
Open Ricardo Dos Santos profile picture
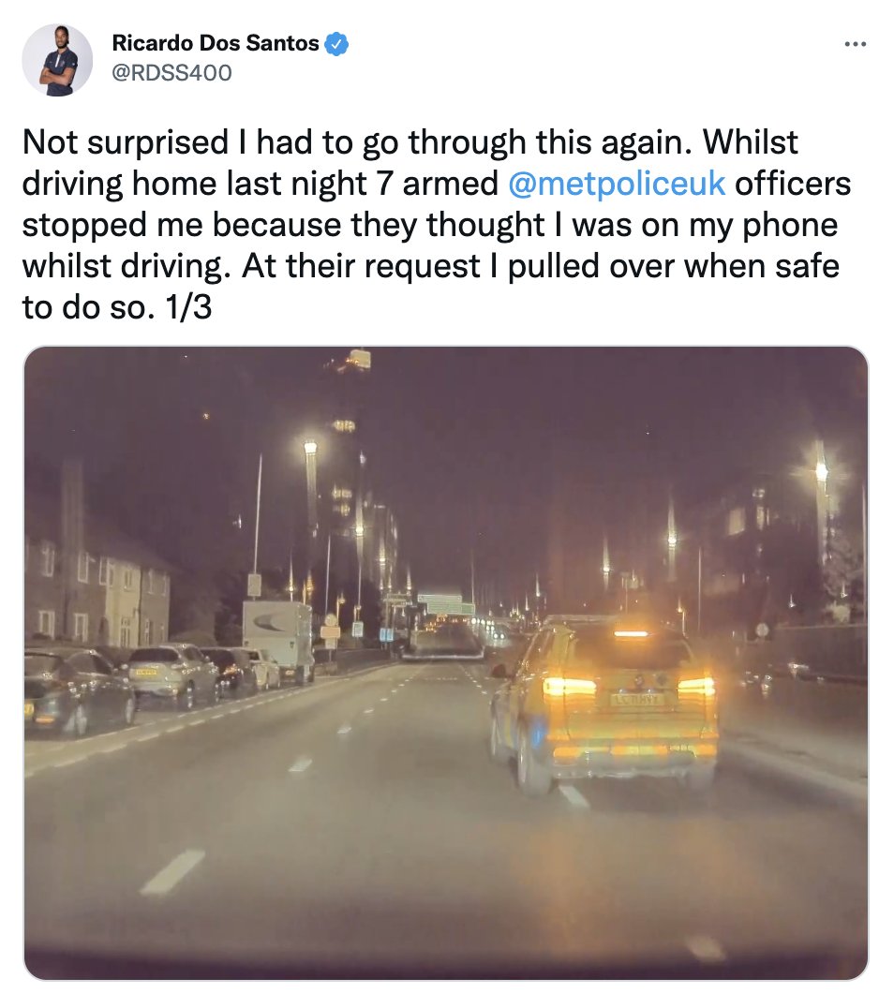point(57,61)
